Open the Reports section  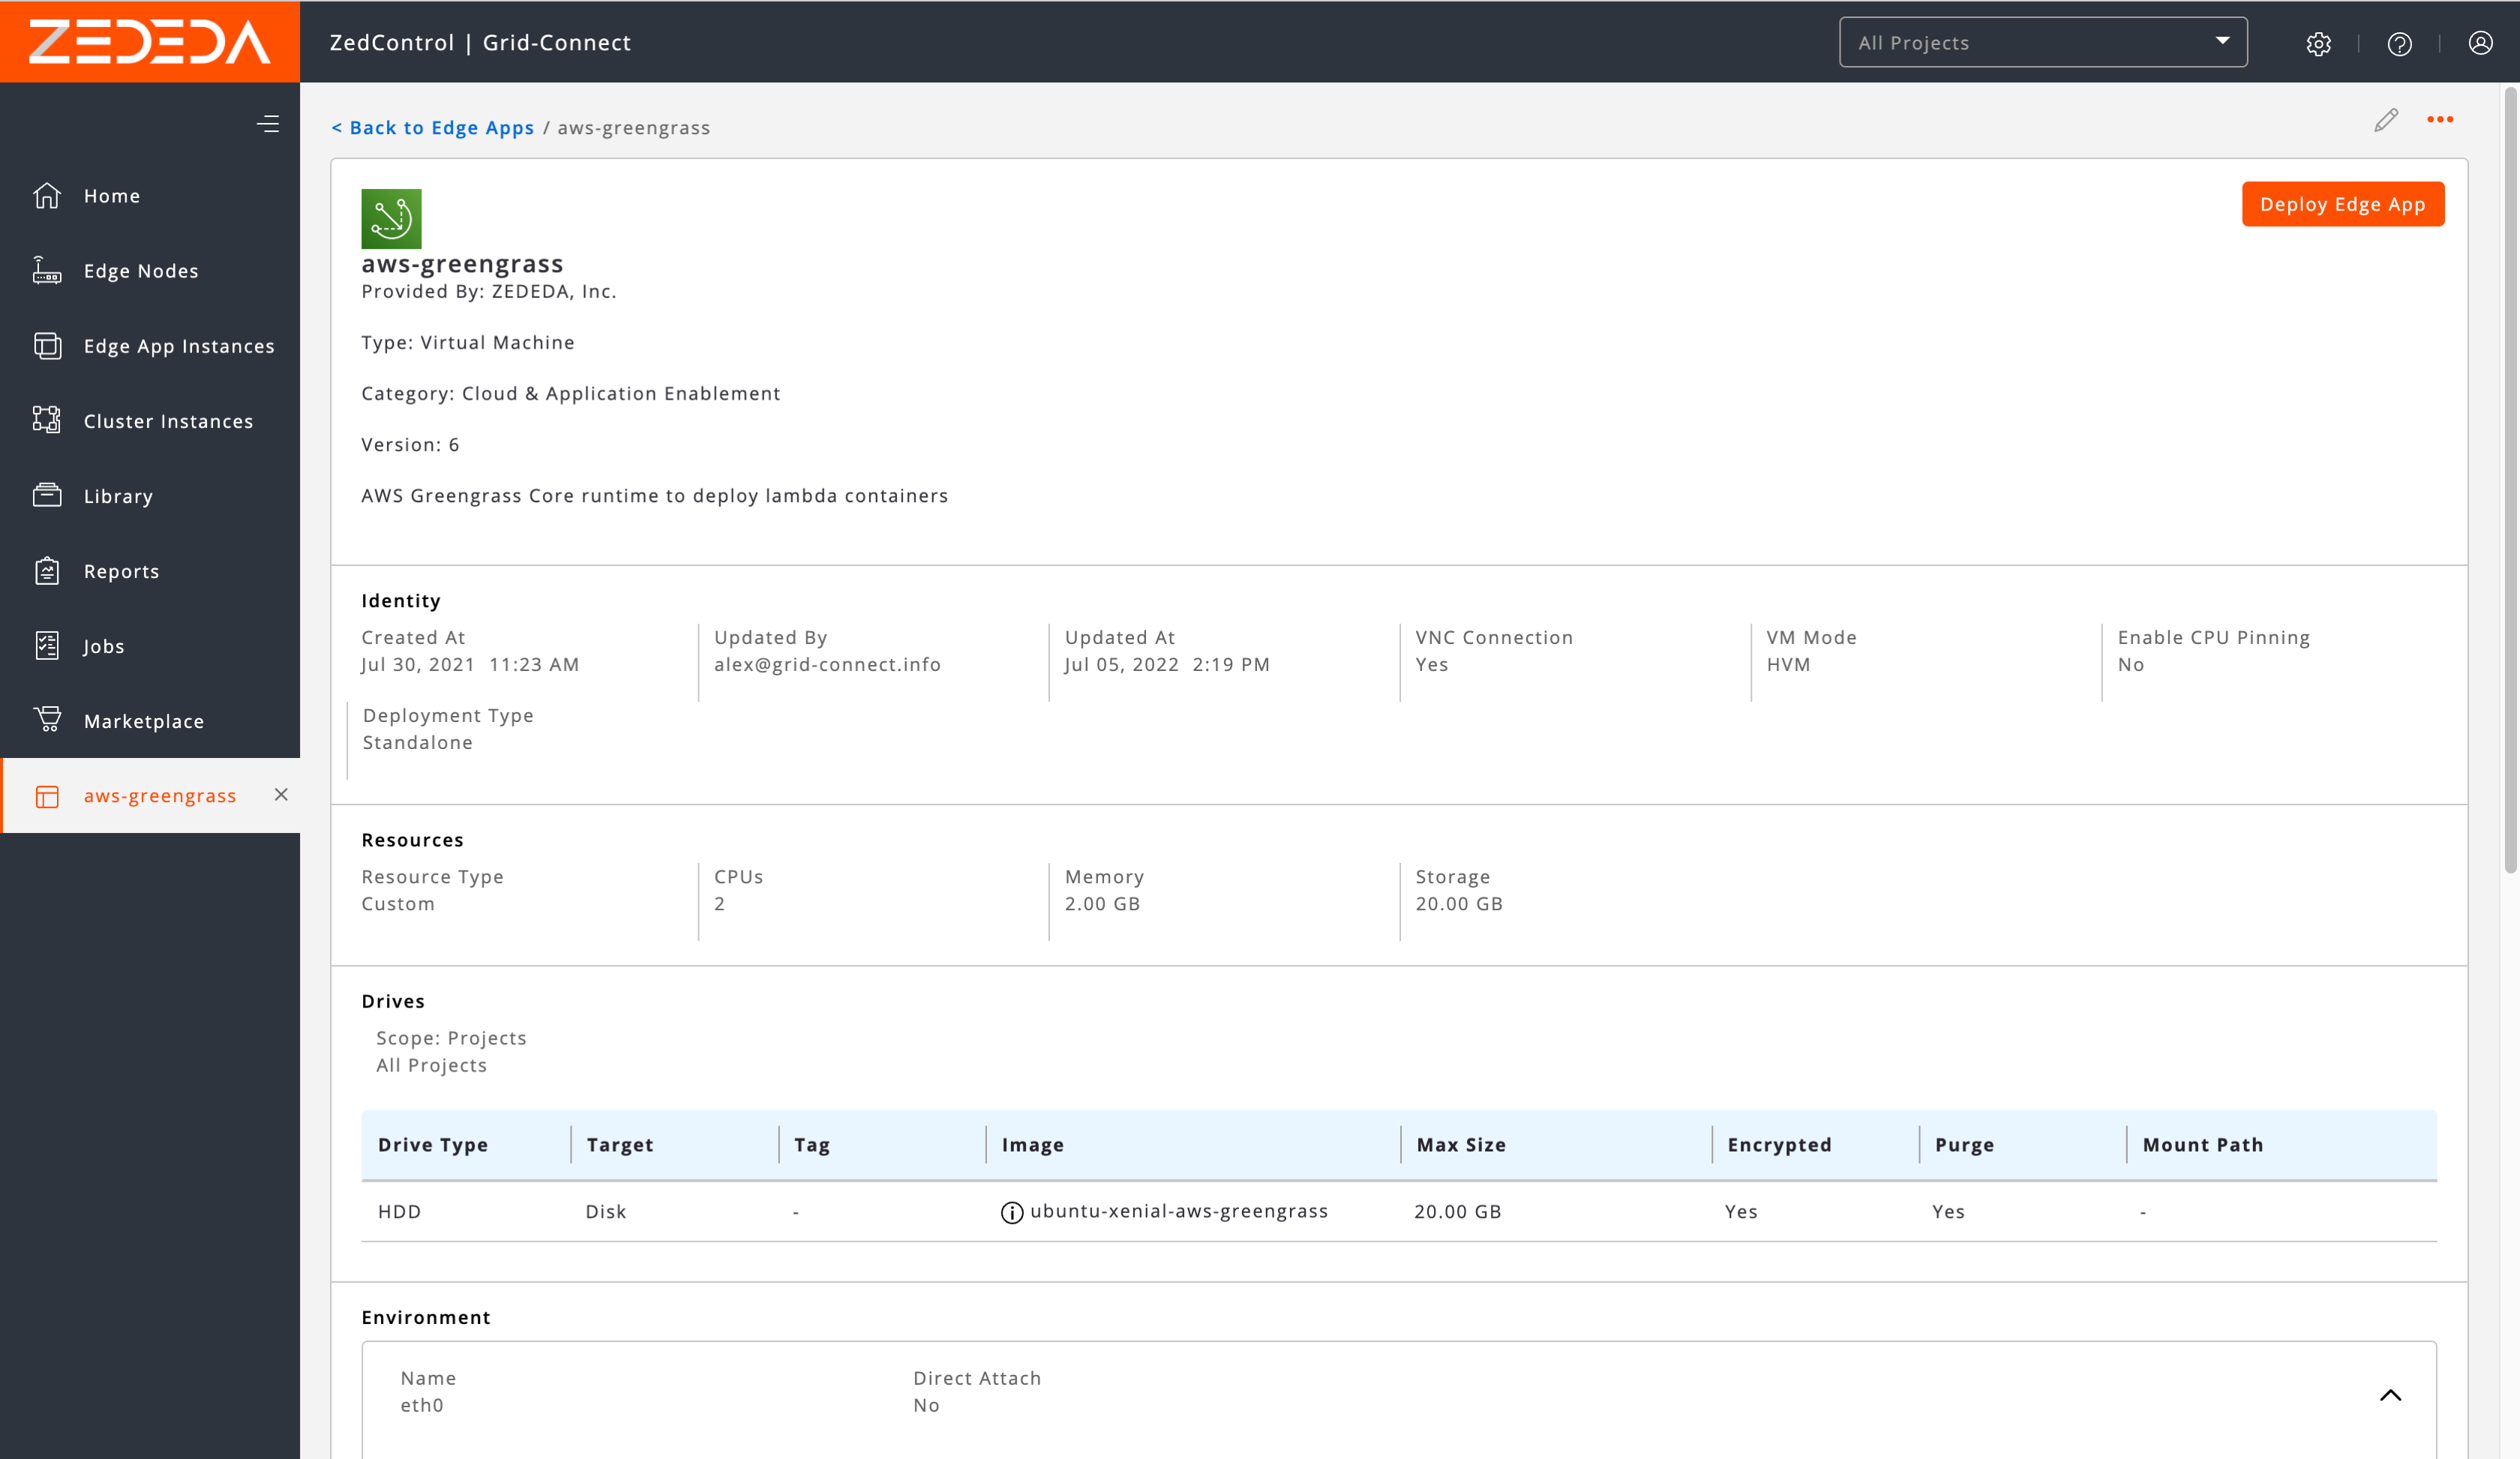[121, 571]
